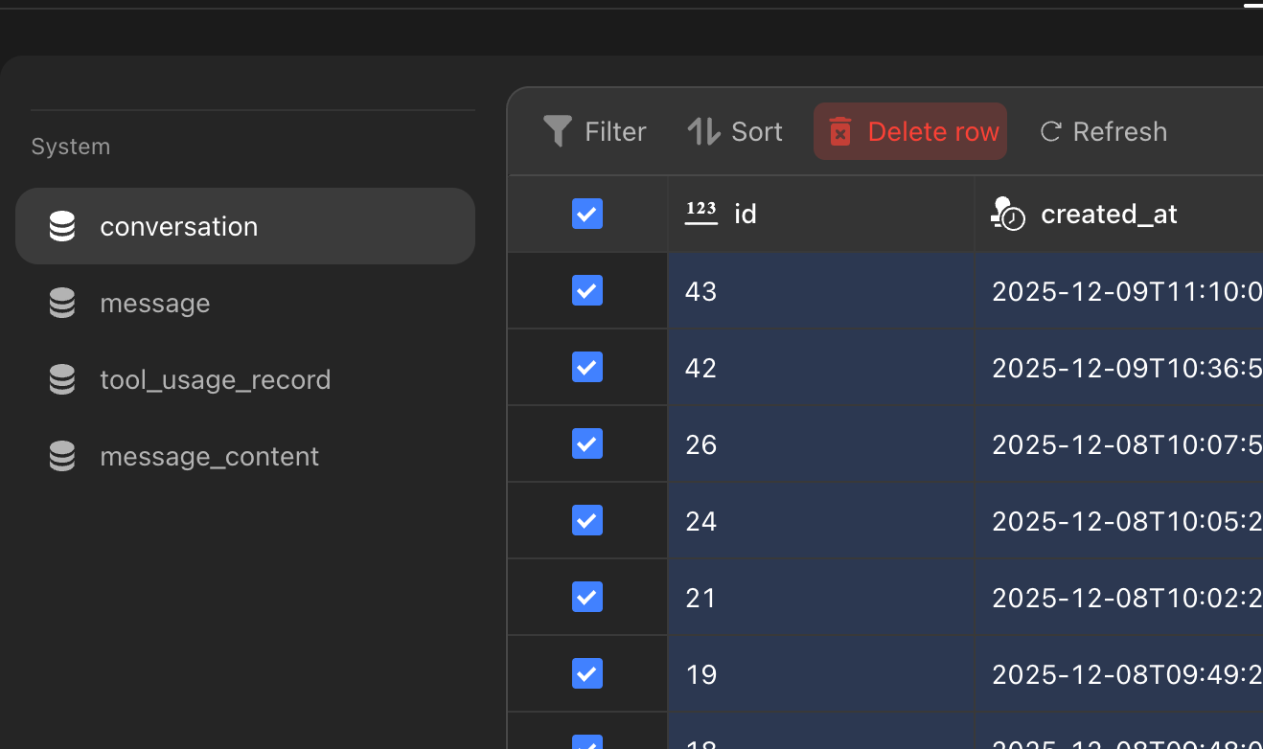
Task: Click the conversation table database icon
Action: pos(62,226)
